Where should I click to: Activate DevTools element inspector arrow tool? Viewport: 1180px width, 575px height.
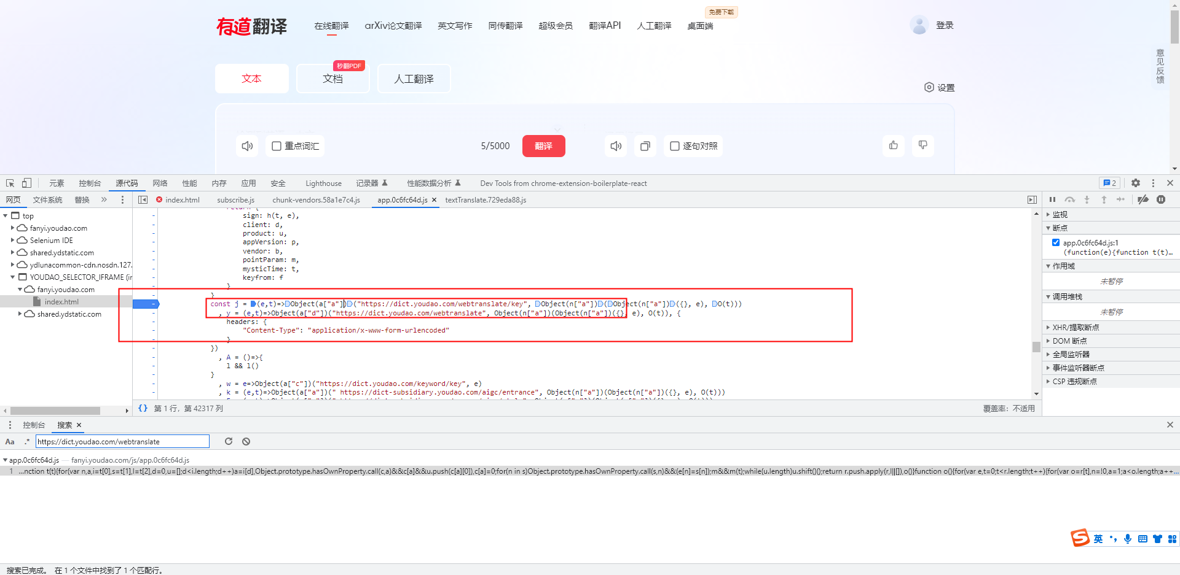[10, 183]
